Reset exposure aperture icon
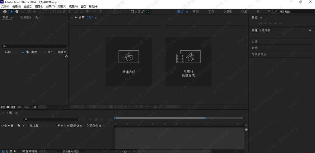Image resolution: width=315 pixels, height=153 pixels. pos(141,107)
